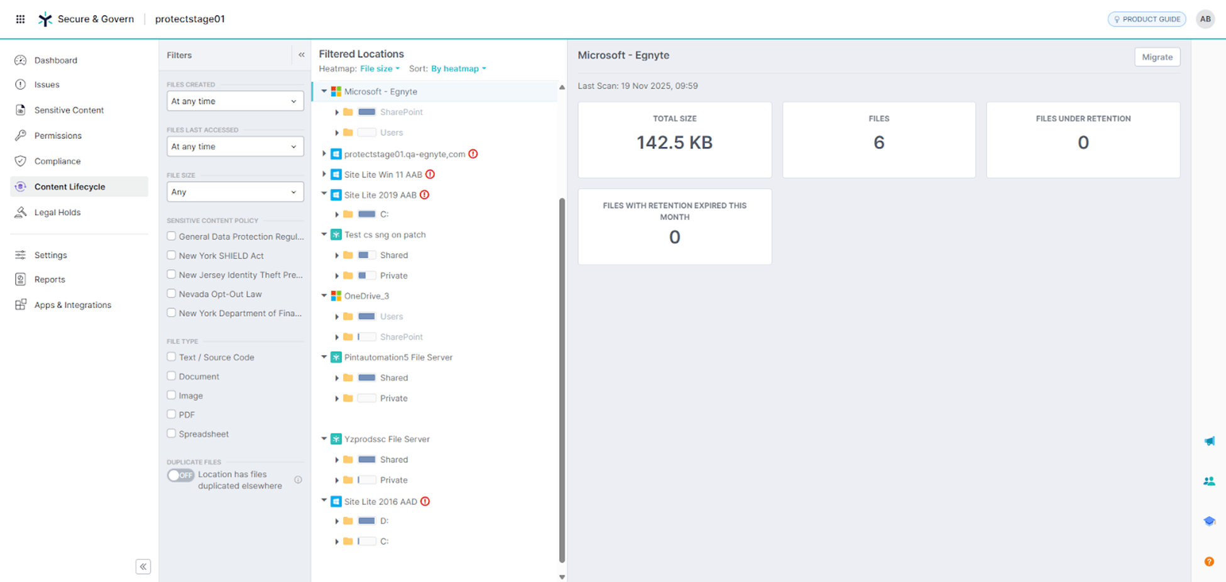Open the Dashboard panel
Image resolution: width=1226 pixels, height=582 pixels.
pyautogui.click(x=56, y=60)
